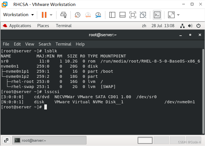Click the rhel-root volume name
Screen dimensions: 205x146
pos(22,81)
